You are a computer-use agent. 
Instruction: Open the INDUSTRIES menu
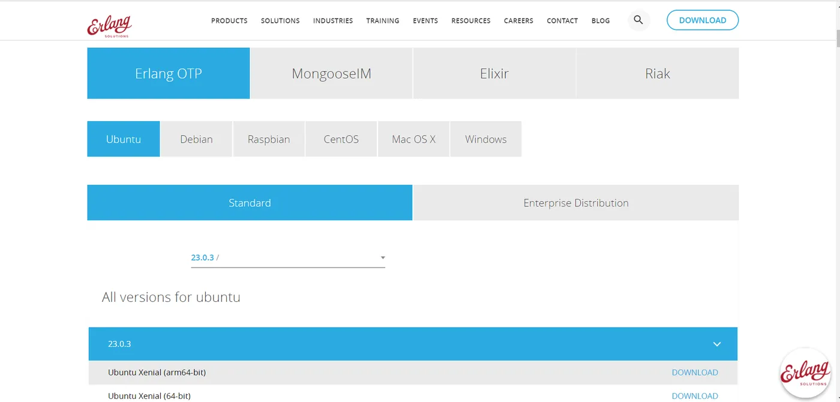333,20
